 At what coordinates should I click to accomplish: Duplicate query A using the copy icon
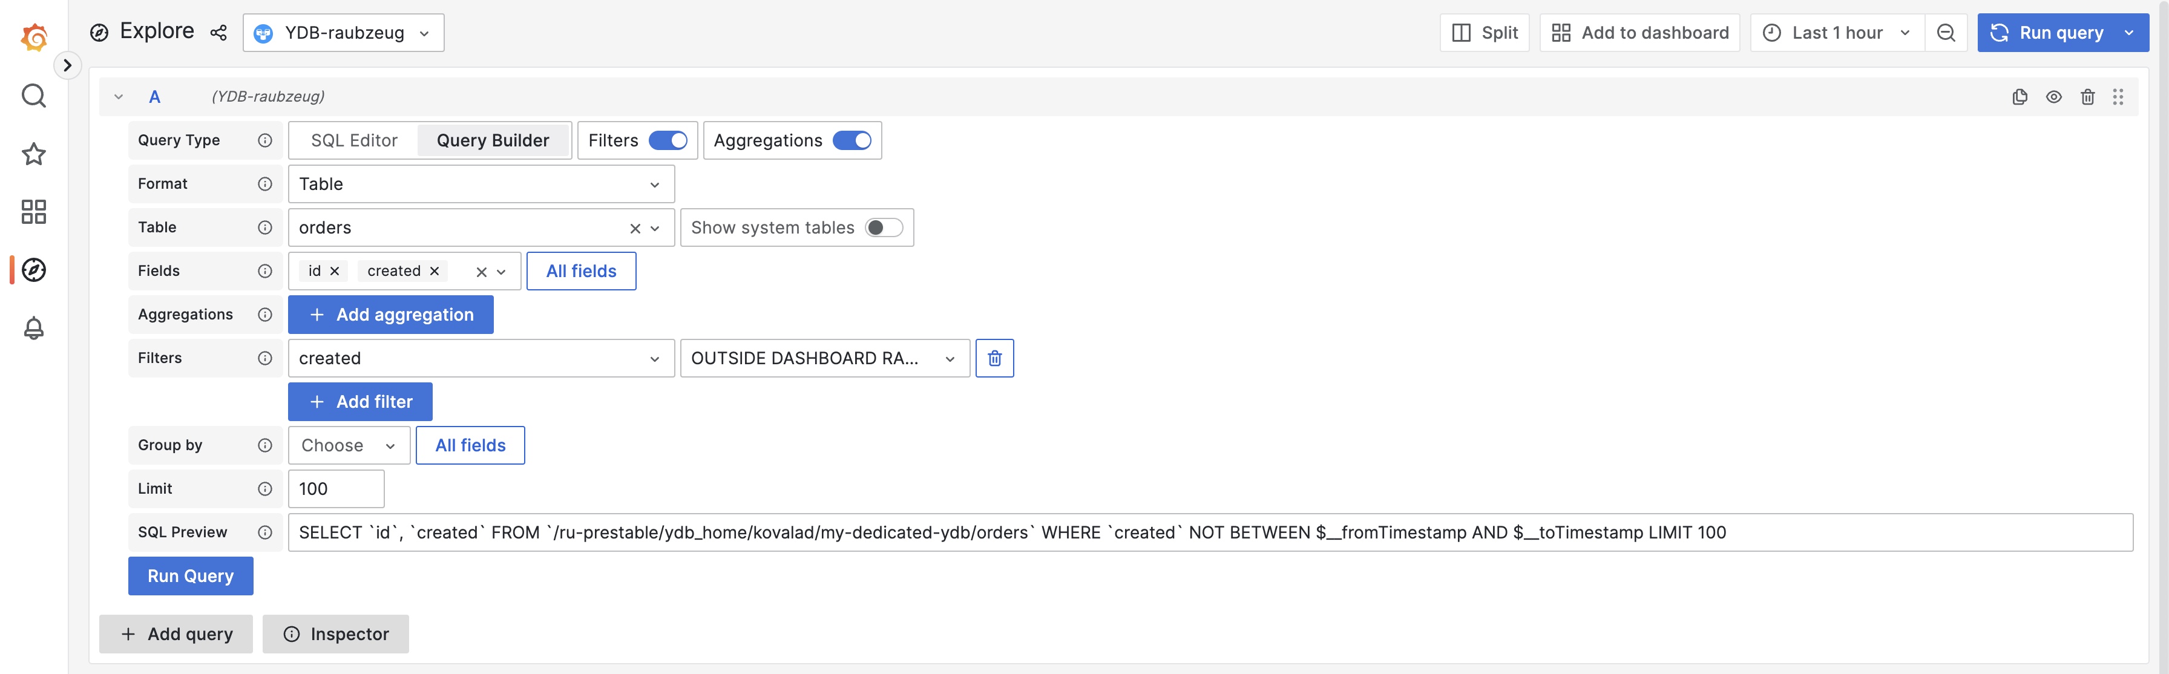2020,96
